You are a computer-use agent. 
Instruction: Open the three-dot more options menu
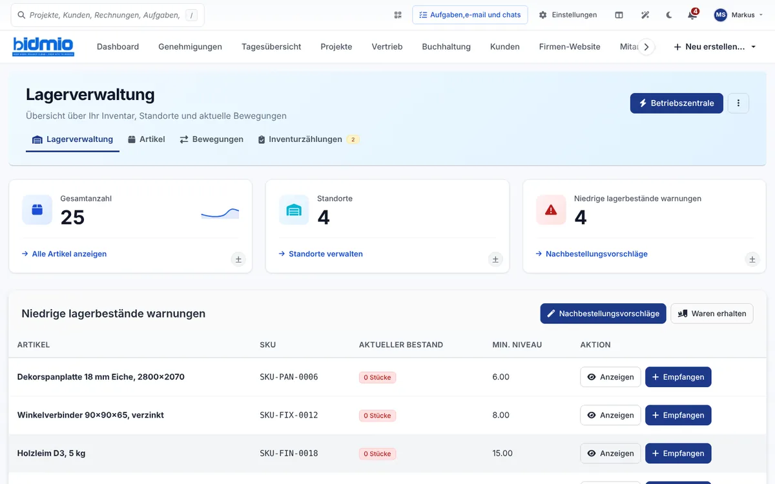click(x=738, y=103)
